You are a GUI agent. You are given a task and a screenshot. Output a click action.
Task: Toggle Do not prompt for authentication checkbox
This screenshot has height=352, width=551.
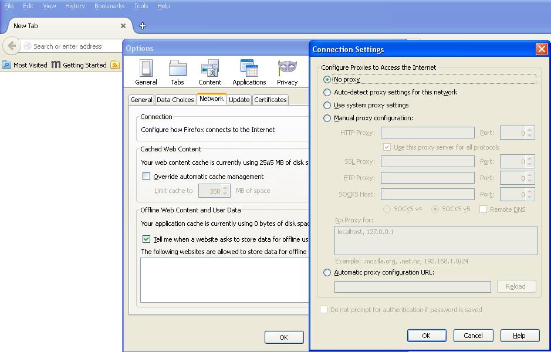pyautogui.click(x=324, y=310)
